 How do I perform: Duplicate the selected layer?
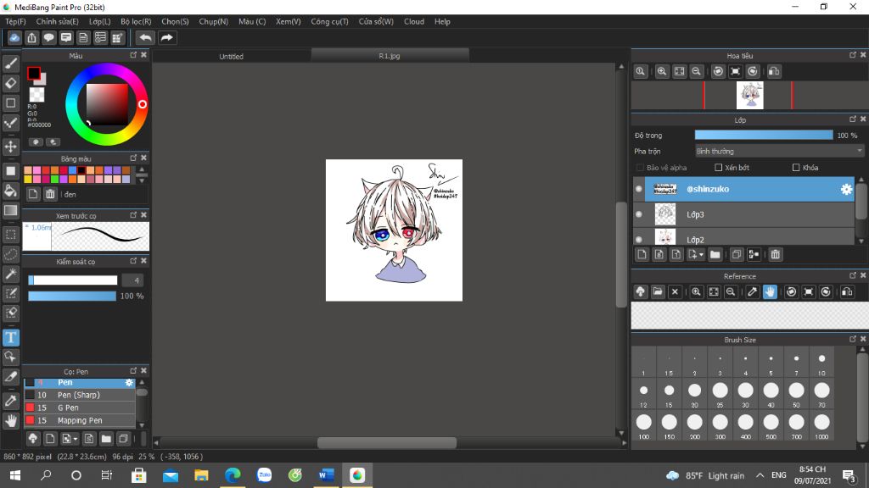tap(736, 254)
